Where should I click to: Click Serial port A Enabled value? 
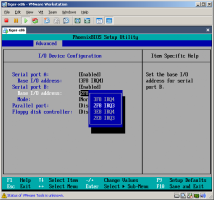89,74
